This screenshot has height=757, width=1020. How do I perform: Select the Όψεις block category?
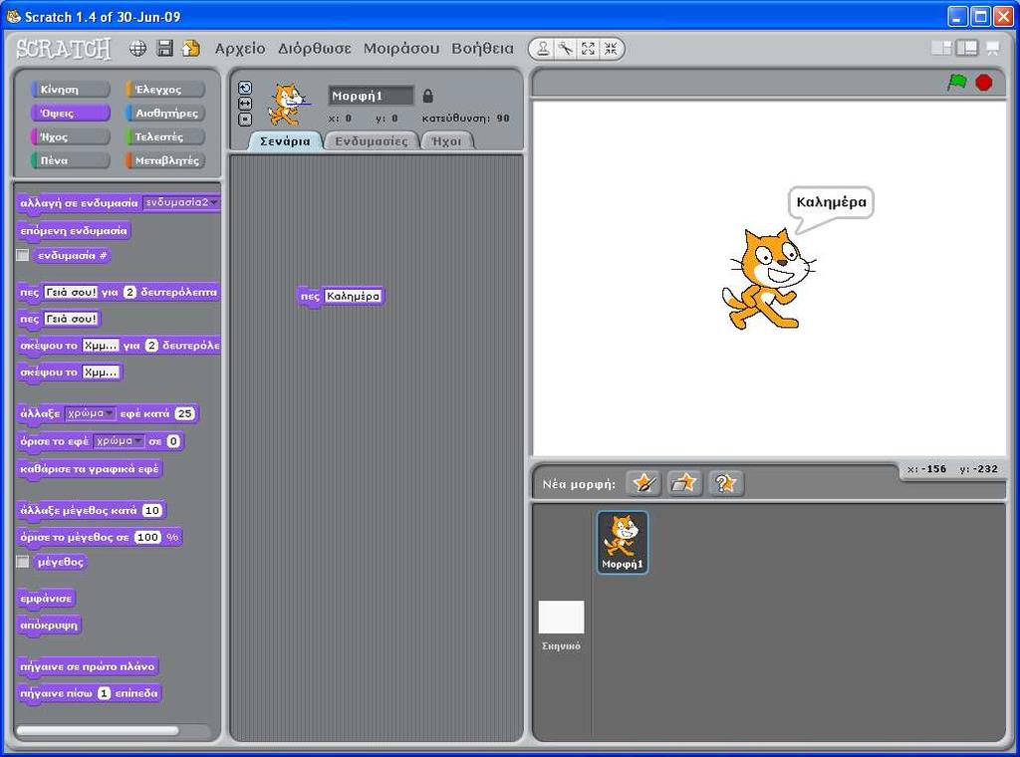point(71,113)
